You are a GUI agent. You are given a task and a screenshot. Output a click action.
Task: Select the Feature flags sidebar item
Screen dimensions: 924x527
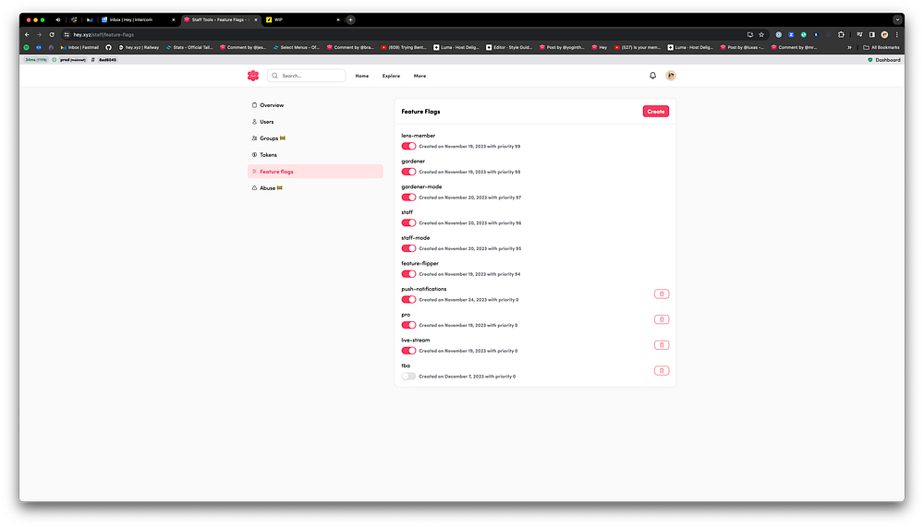click(x=315, y=172)
